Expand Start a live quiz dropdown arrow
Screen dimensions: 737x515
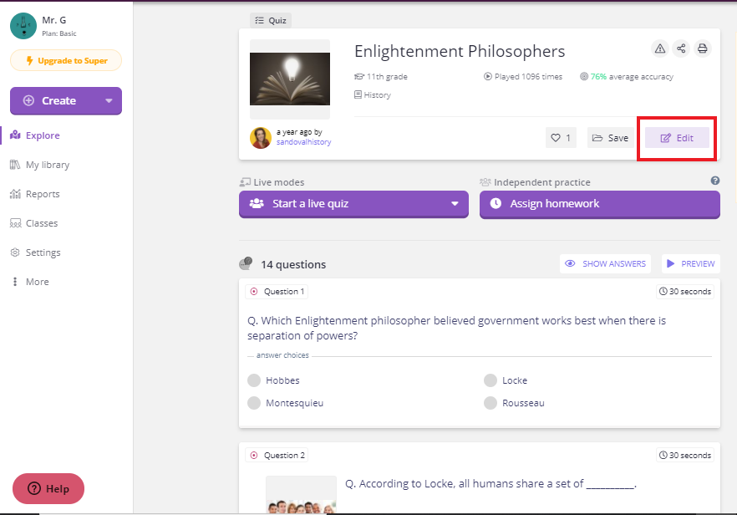tap(455, 204)
